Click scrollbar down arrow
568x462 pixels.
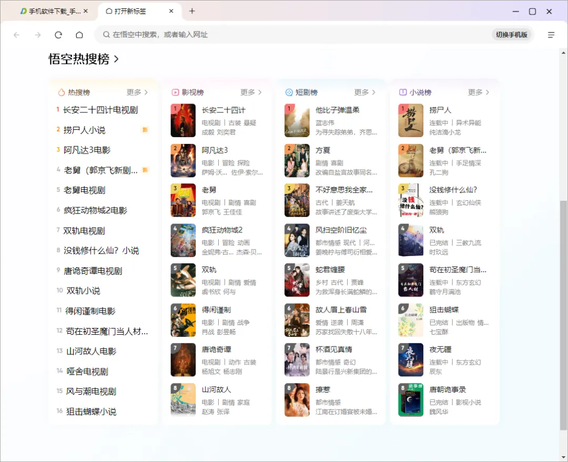coord(563,458)
